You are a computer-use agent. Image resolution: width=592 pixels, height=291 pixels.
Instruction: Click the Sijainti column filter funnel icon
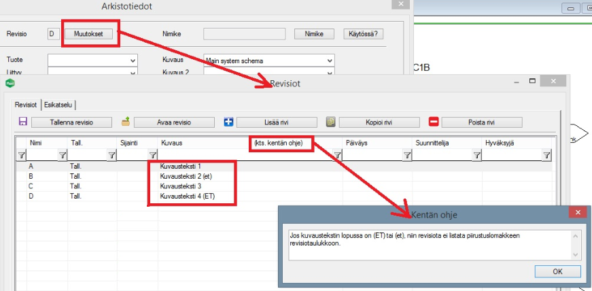pos(153,155)
